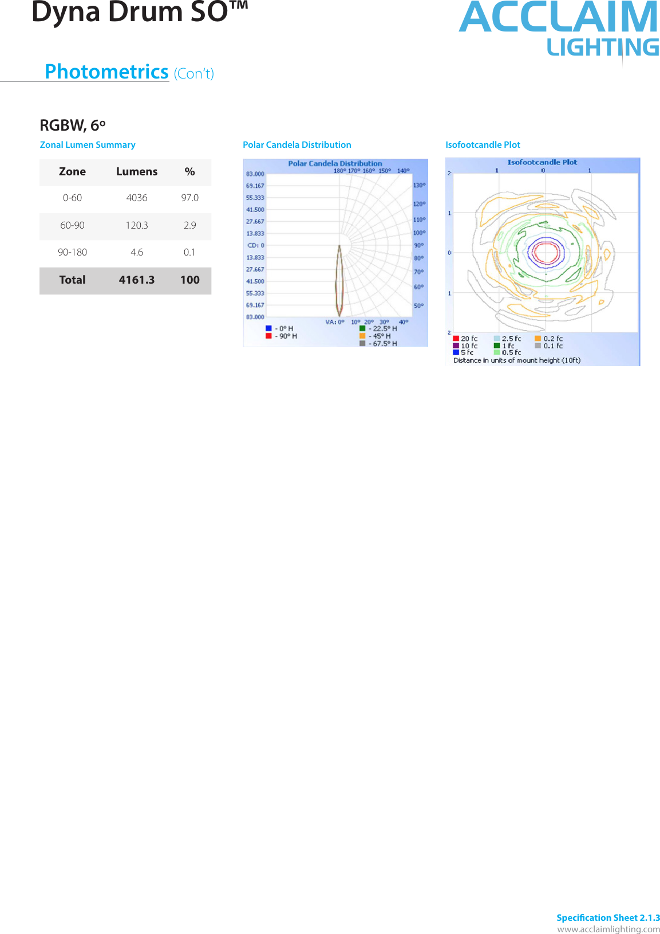Click the title inside the isofootcandle plot image
This screenshot has width=660, height=934.
coord(542,162)
